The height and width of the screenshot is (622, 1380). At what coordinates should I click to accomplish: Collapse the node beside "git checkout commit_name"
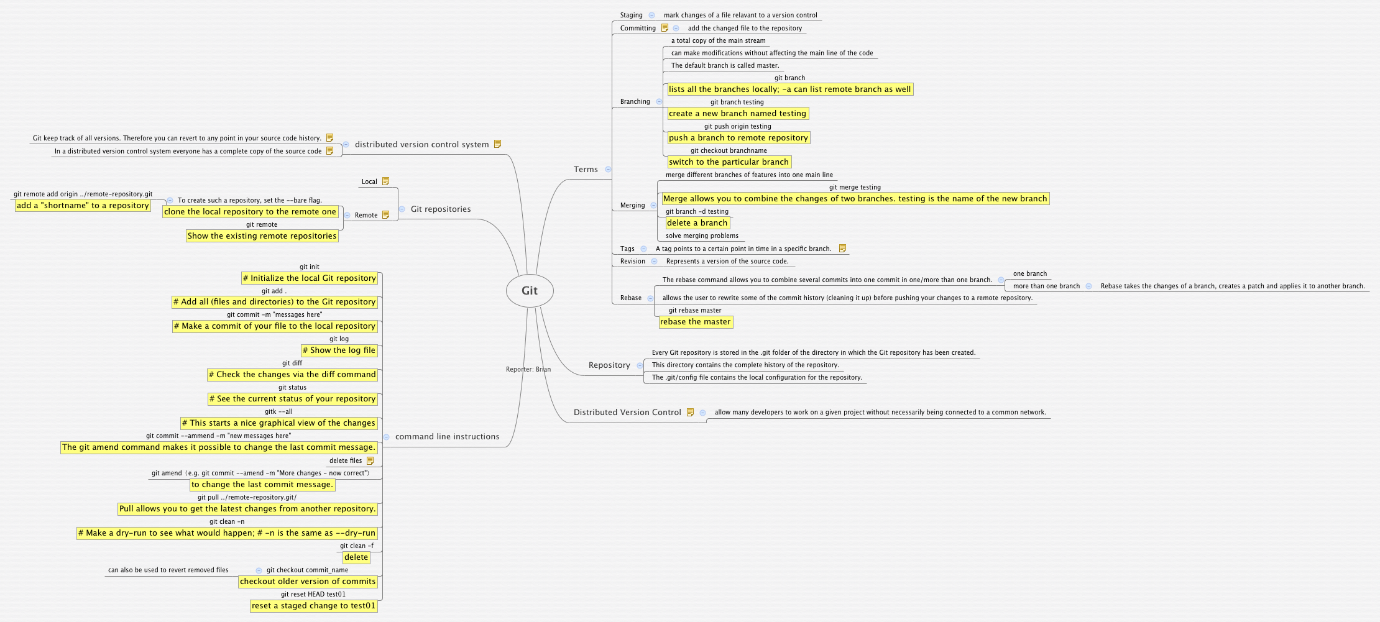click(x=259, y=570)
